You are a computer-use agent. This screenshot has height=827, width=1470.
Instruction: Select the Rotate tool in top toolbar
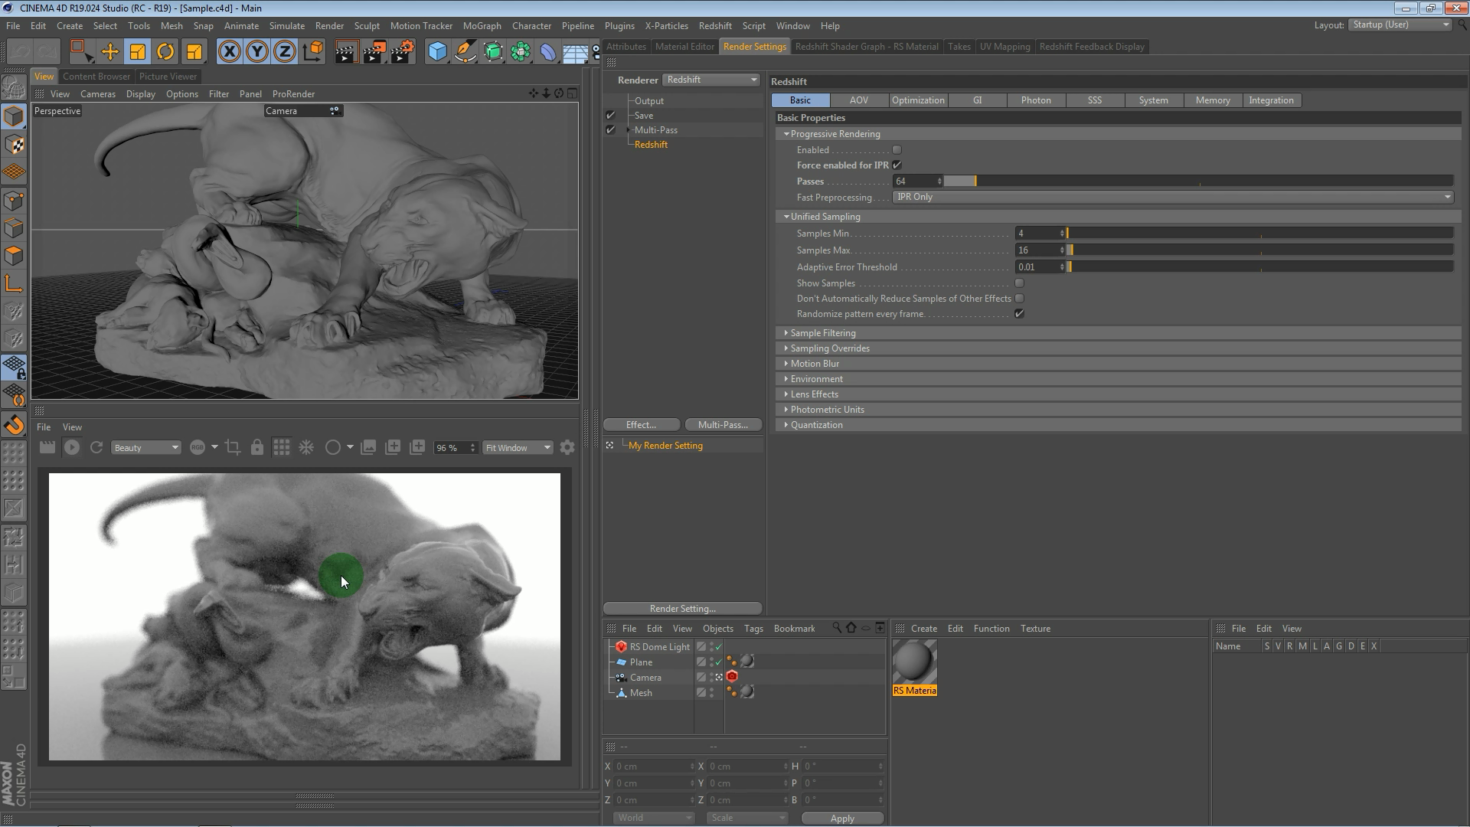point(165,52)
